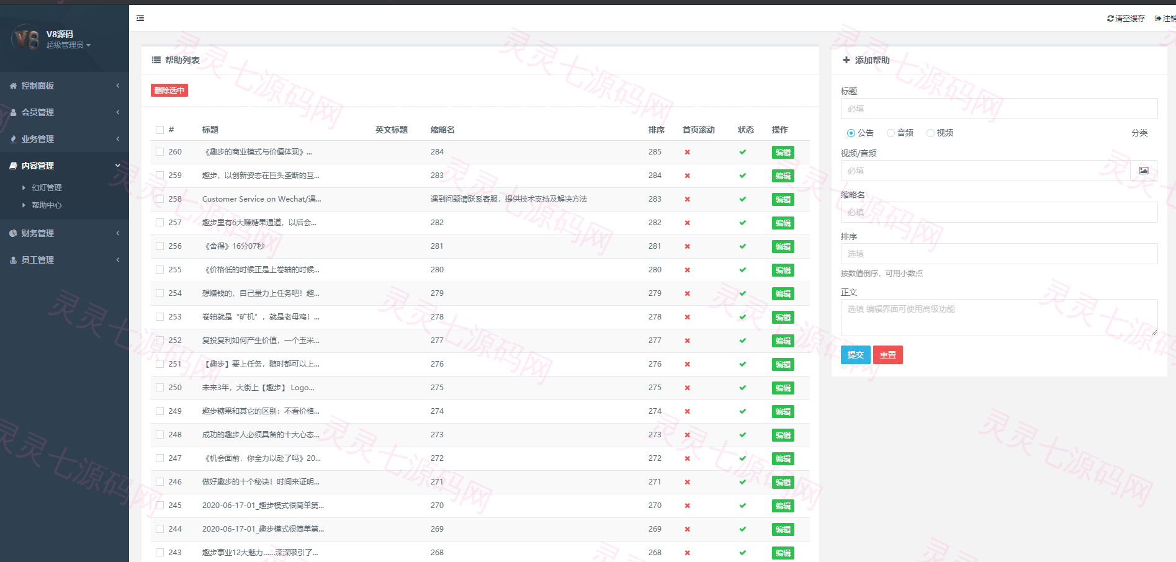The image size is (1176, 562).
Task: Click the V8 logo avatar
Action: click(x=25, y=39)
